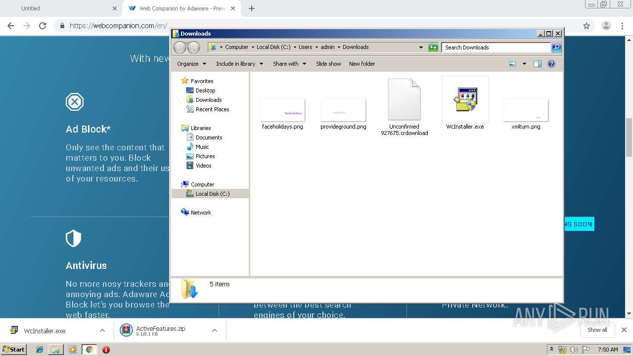Select the faceholidays.png thumbnail
633x356 pixels.
[x=282, y=110]
